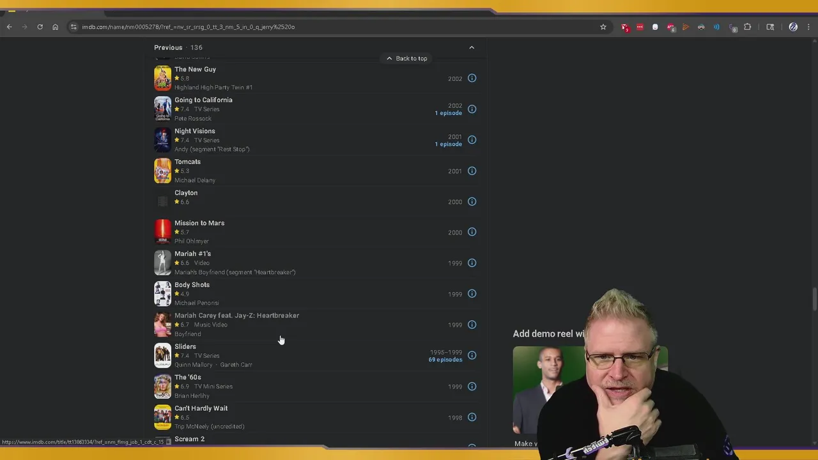
Task: Select the 'Michael Delany' role text
Action: click(x=195, y=180)
